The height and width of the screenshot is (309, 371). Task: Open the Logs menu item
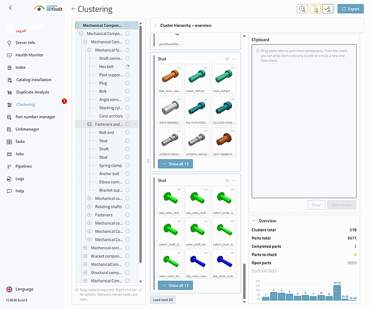pos(20,179)
